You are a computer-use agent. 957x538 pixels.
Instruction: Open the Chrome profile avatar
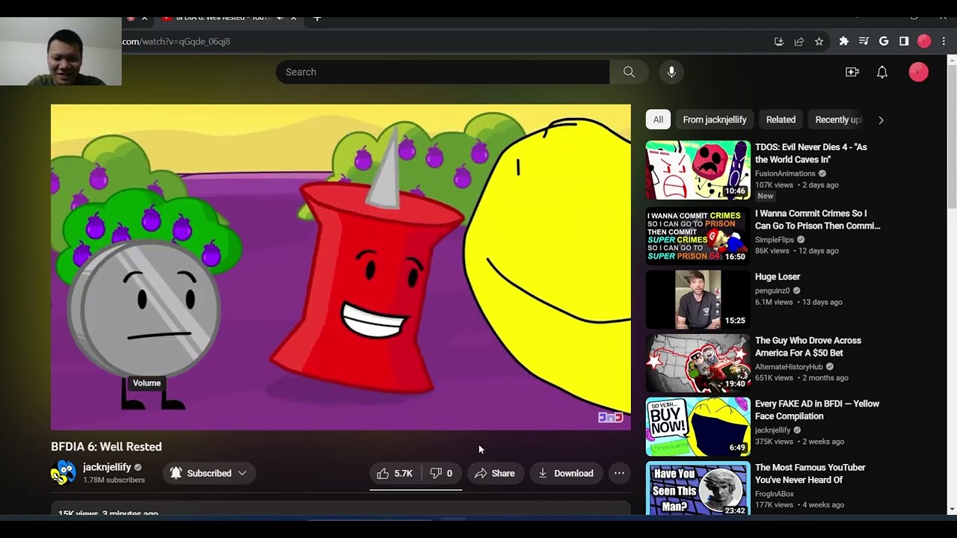pyautogui.click(x=924, y=42)
